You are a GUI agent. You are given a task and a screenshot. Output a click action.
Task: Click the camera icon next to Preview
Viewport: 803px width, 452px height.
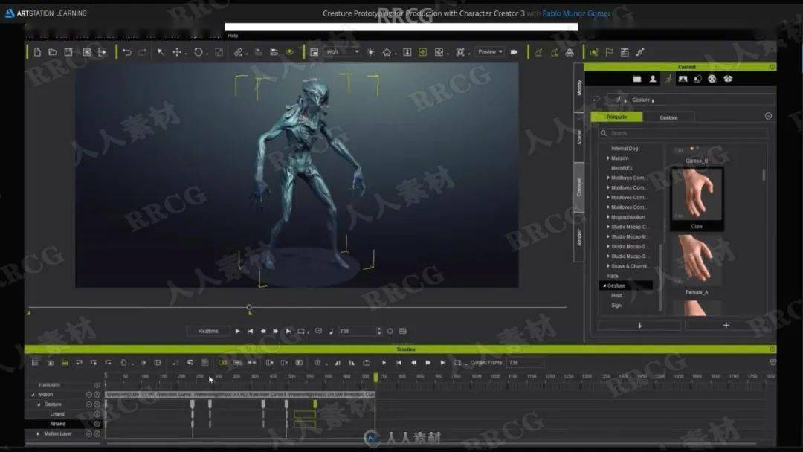pos(514,52)
